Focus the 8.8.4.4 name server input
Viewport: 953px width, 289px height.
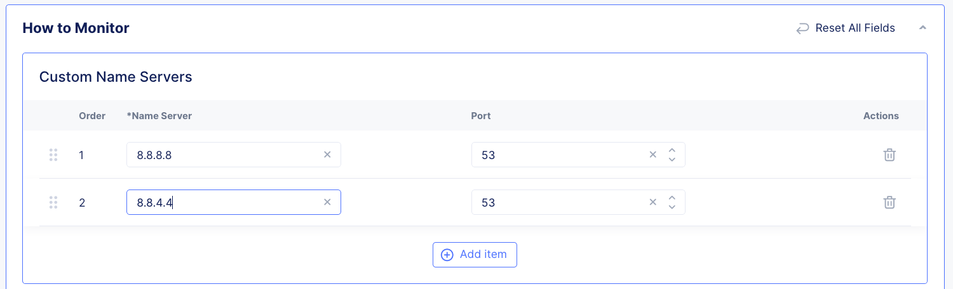tap(222, 202)
